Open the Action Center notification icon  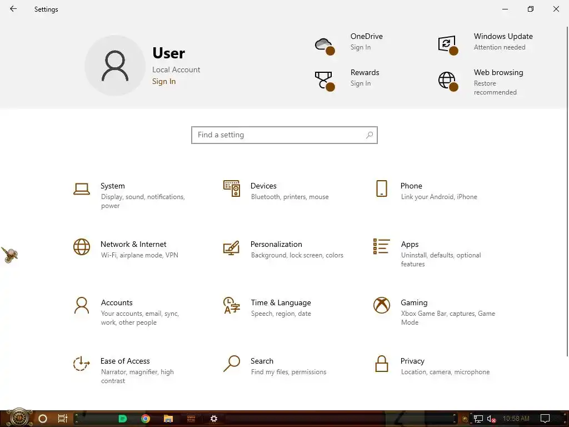545,419
